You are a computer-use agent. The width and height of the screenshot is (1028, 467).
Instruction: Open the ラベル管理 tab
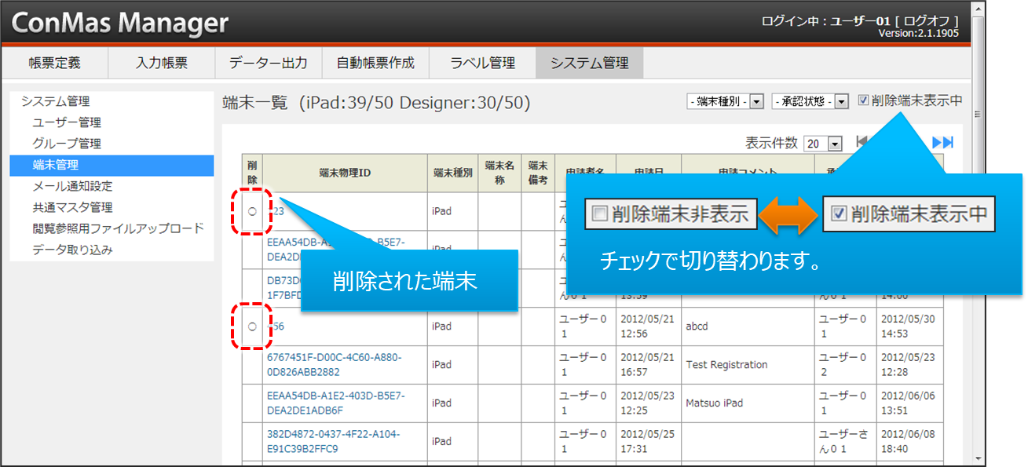482,63
